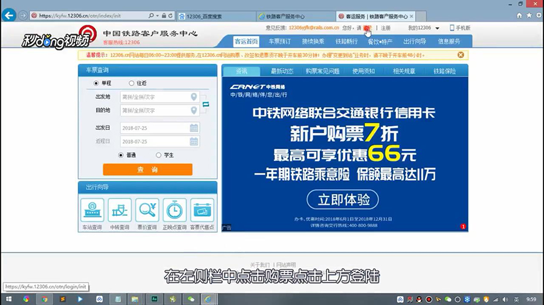This screenshot has width=544, height=305.
Task: Open 车站查询 station lookup icon
Action: (x=92, y=210)
